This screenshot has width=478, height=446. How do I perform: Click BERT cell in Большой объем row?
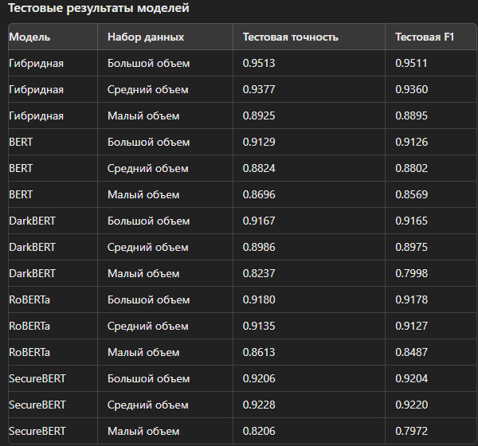pyautogui.click(x=21, y=142)
